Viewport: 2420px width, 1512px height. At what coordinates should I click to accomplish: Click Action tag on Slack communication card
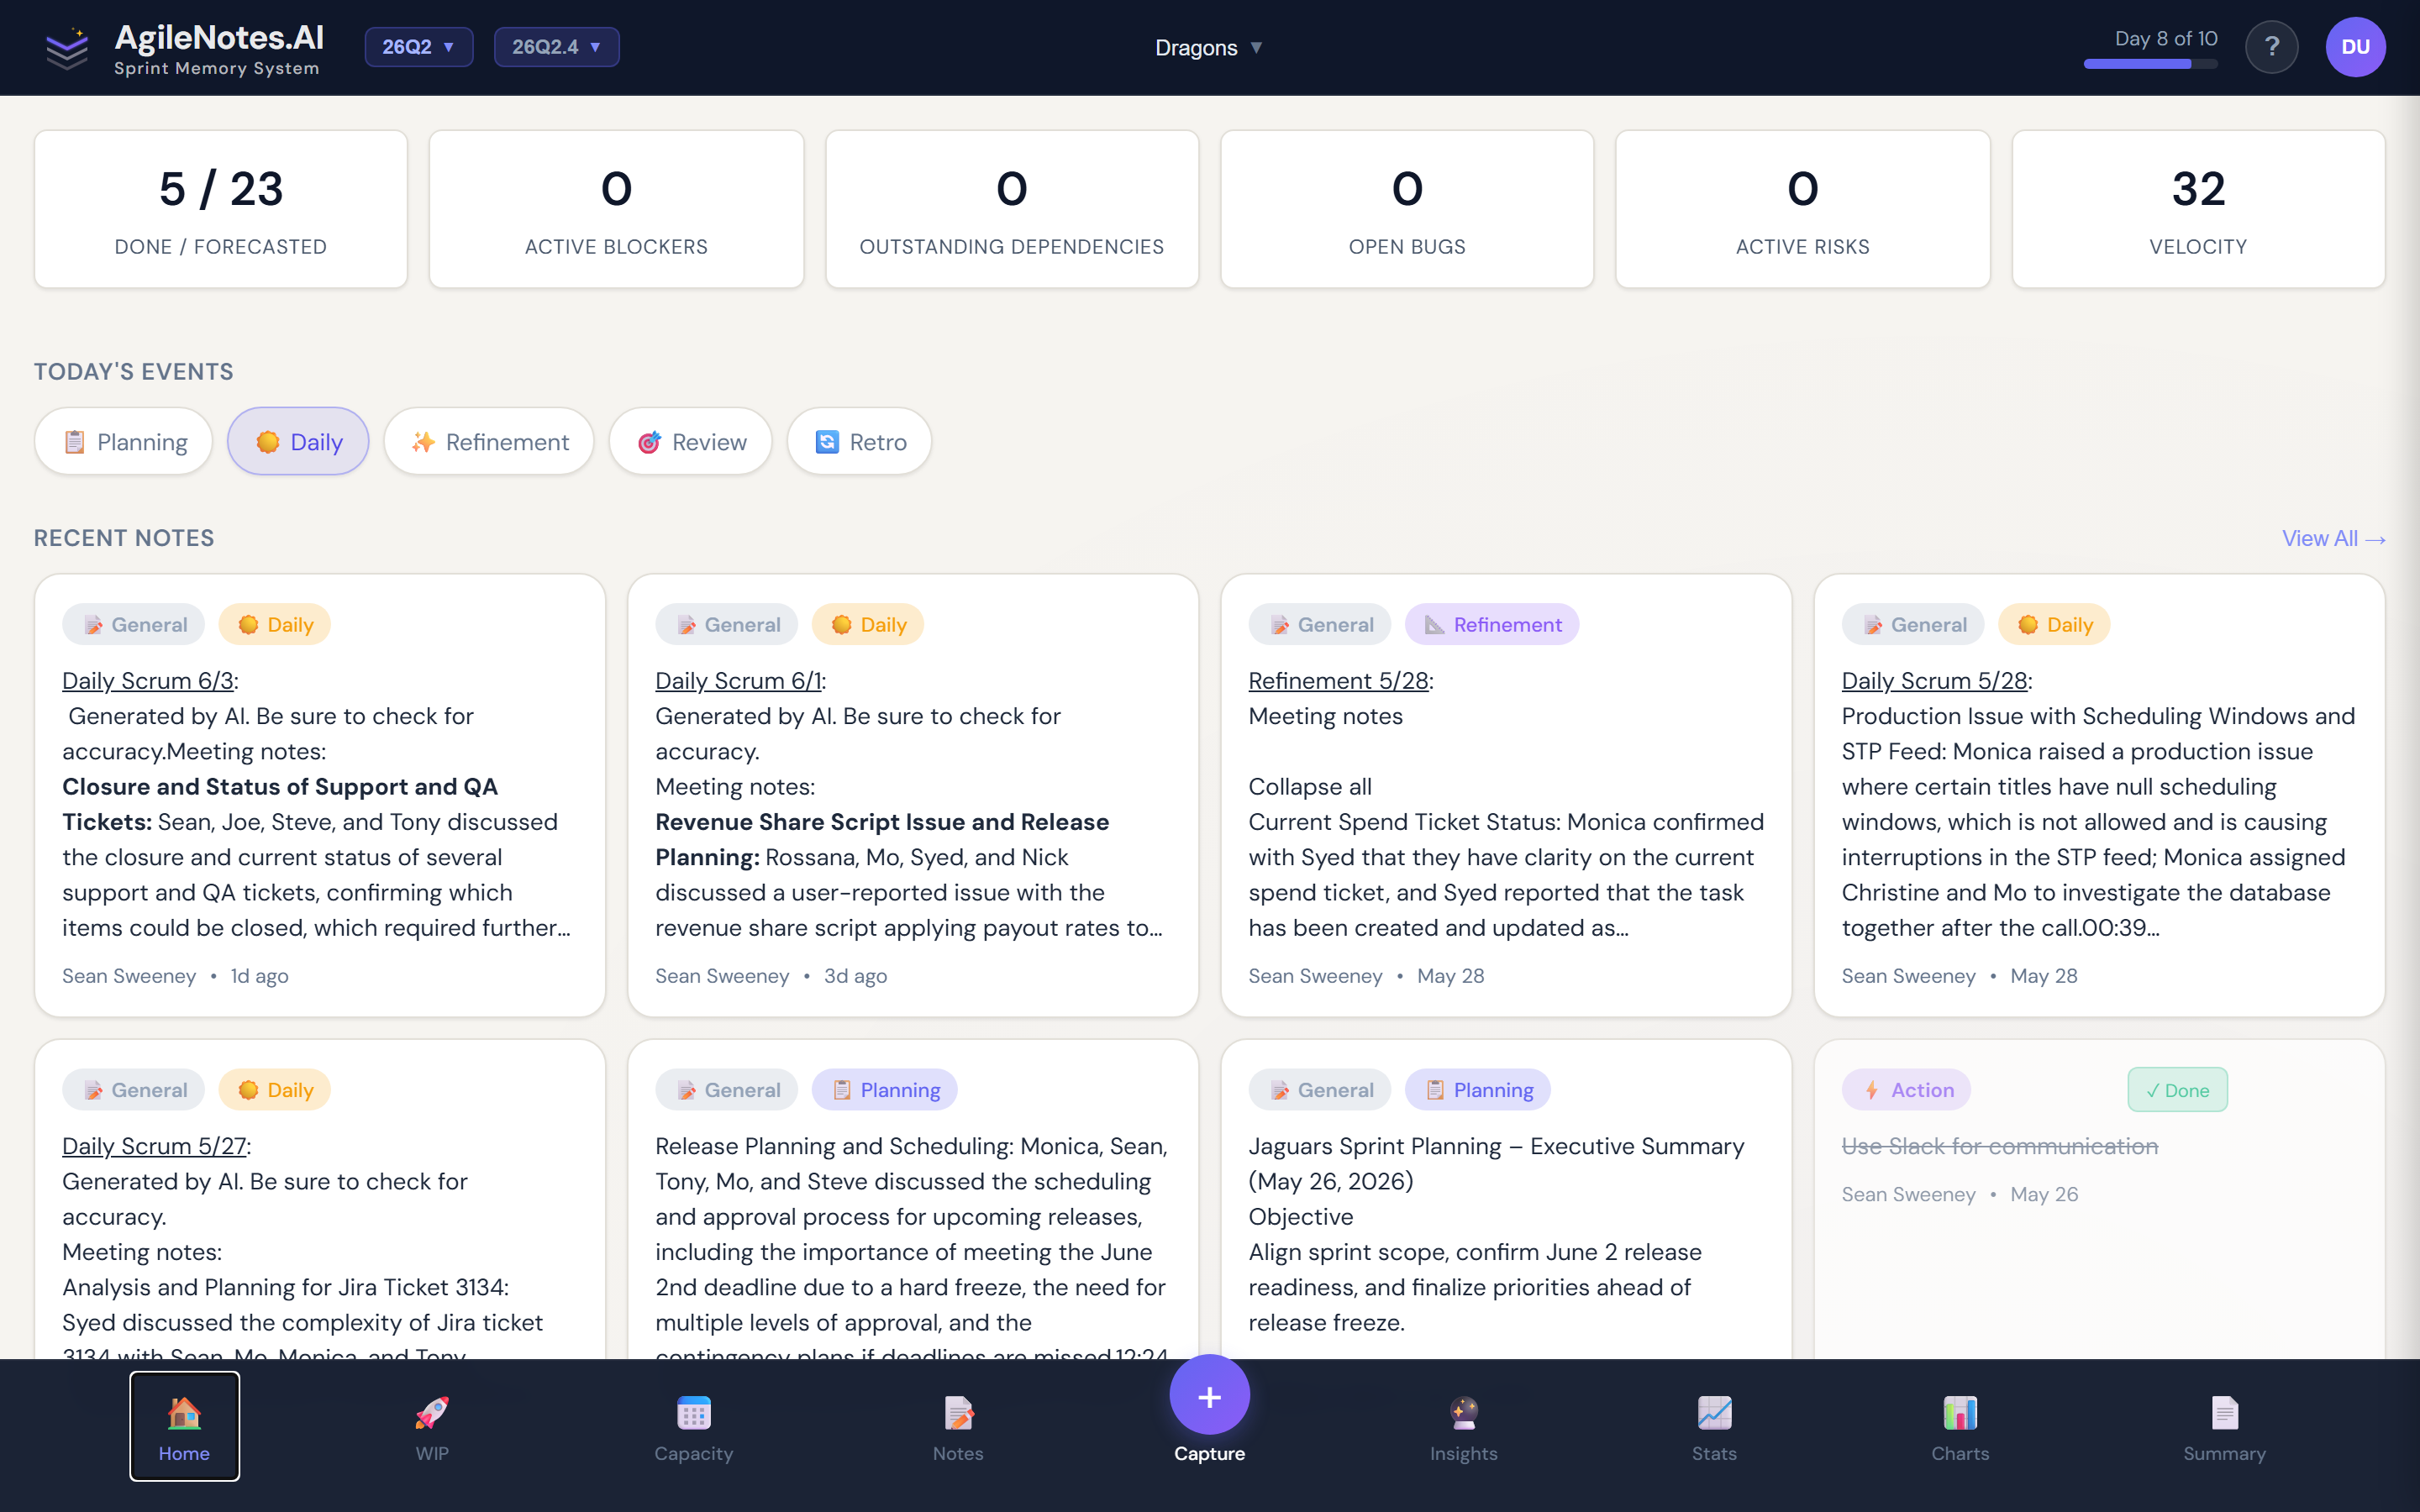(1906, 1090)
